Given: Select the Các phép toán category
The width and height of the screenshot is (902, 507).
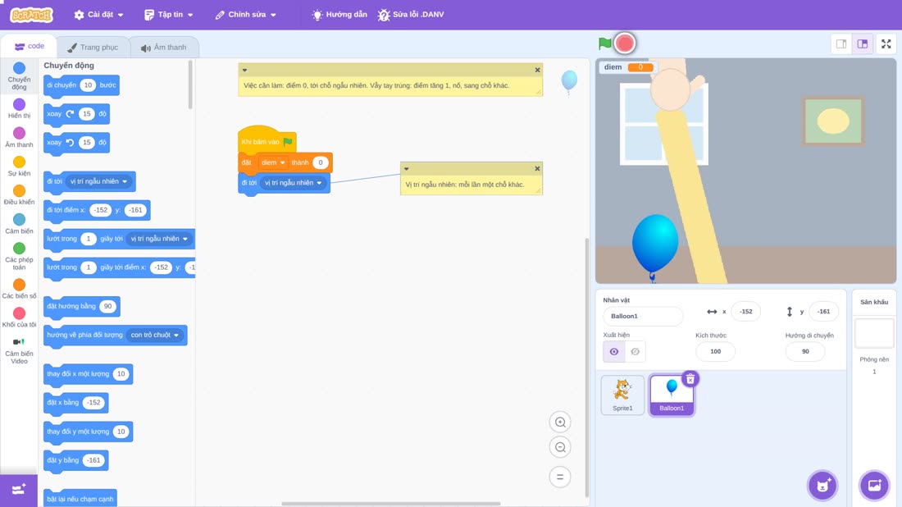Looking at the screenshot, I should pos(19,256).
